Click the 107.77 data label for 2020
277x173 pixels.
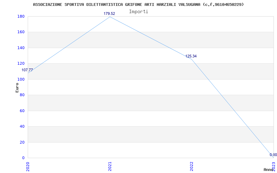coord(27,70)
